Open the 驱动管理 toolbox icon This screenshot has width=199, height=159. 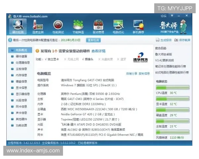(x=98, y=26)
